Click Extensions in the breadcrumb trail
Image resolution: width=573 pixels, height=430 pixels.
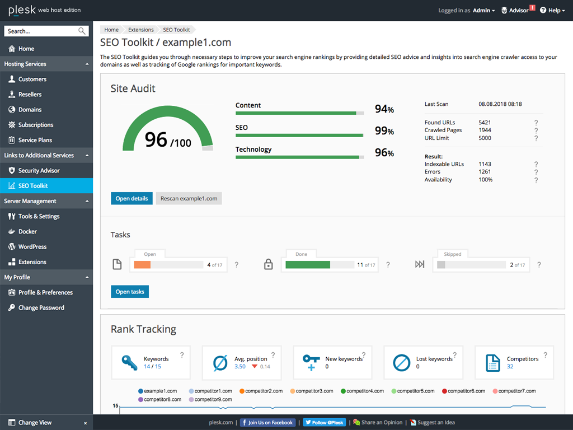click(x=140, y=30)
